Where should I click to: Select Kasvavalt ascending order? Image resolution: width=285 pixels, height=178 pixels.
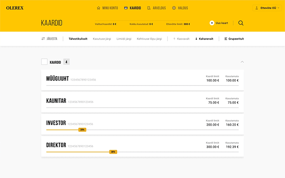[182, 39]
